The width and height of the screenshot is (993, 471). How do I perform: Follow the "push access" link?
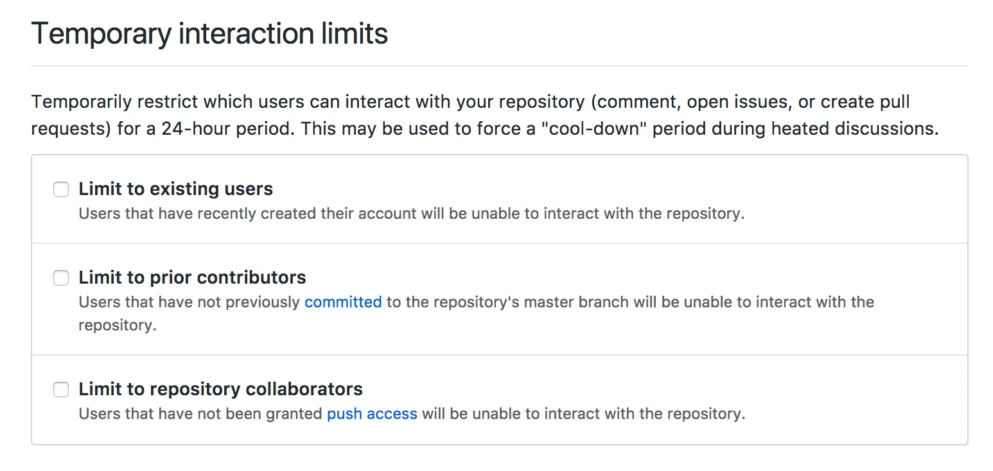tap(372, 414)
